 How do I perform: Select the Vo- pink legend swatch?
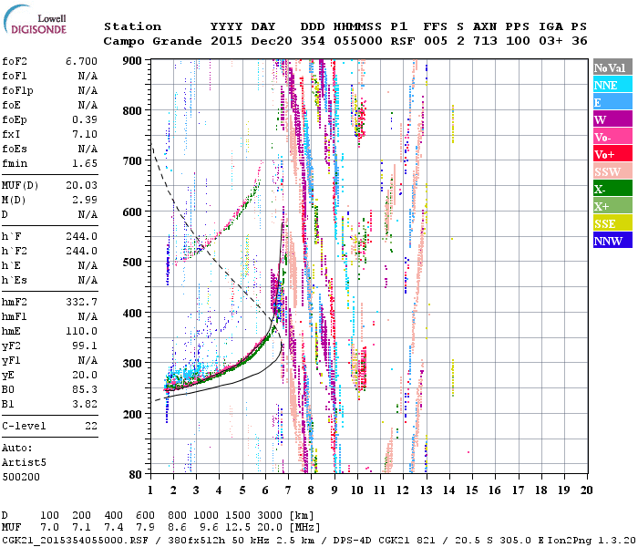tap(612, 137)
